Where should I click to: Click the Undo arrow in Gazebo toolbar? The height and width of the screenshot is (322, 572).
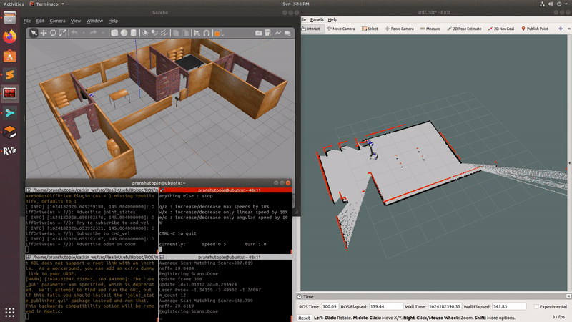coord(74,33)
